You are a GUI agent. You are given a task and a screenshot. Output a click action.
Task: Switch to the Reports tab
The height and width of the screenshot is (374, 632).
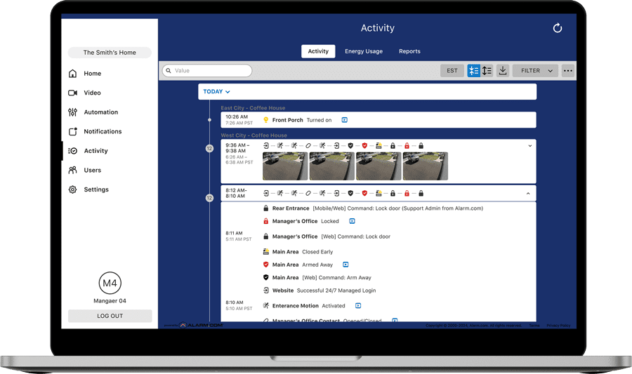click(409, 51)
